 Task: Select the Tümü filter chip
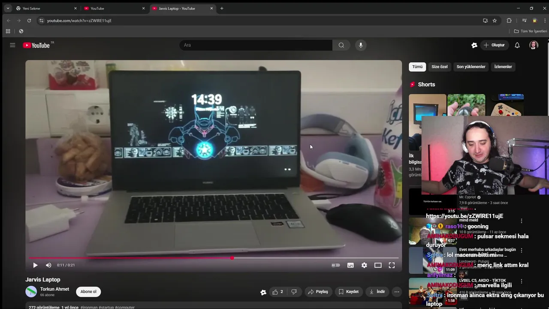click(x=417, y=67)
